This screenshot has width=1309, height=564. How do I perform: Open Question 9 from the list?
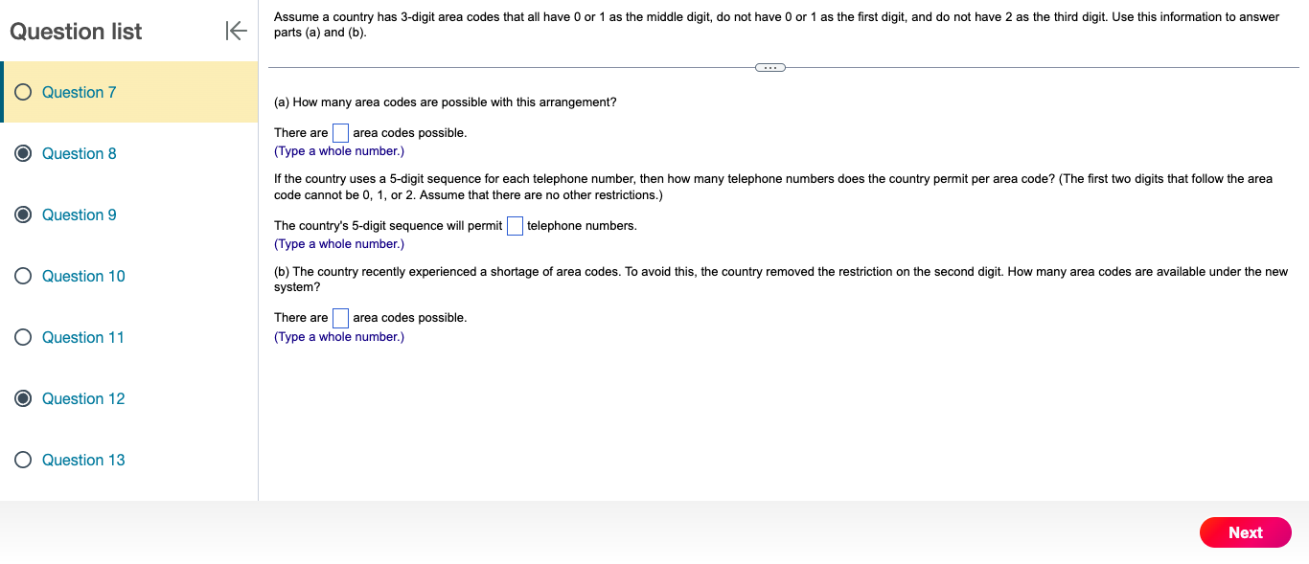[x=79, y=214]
